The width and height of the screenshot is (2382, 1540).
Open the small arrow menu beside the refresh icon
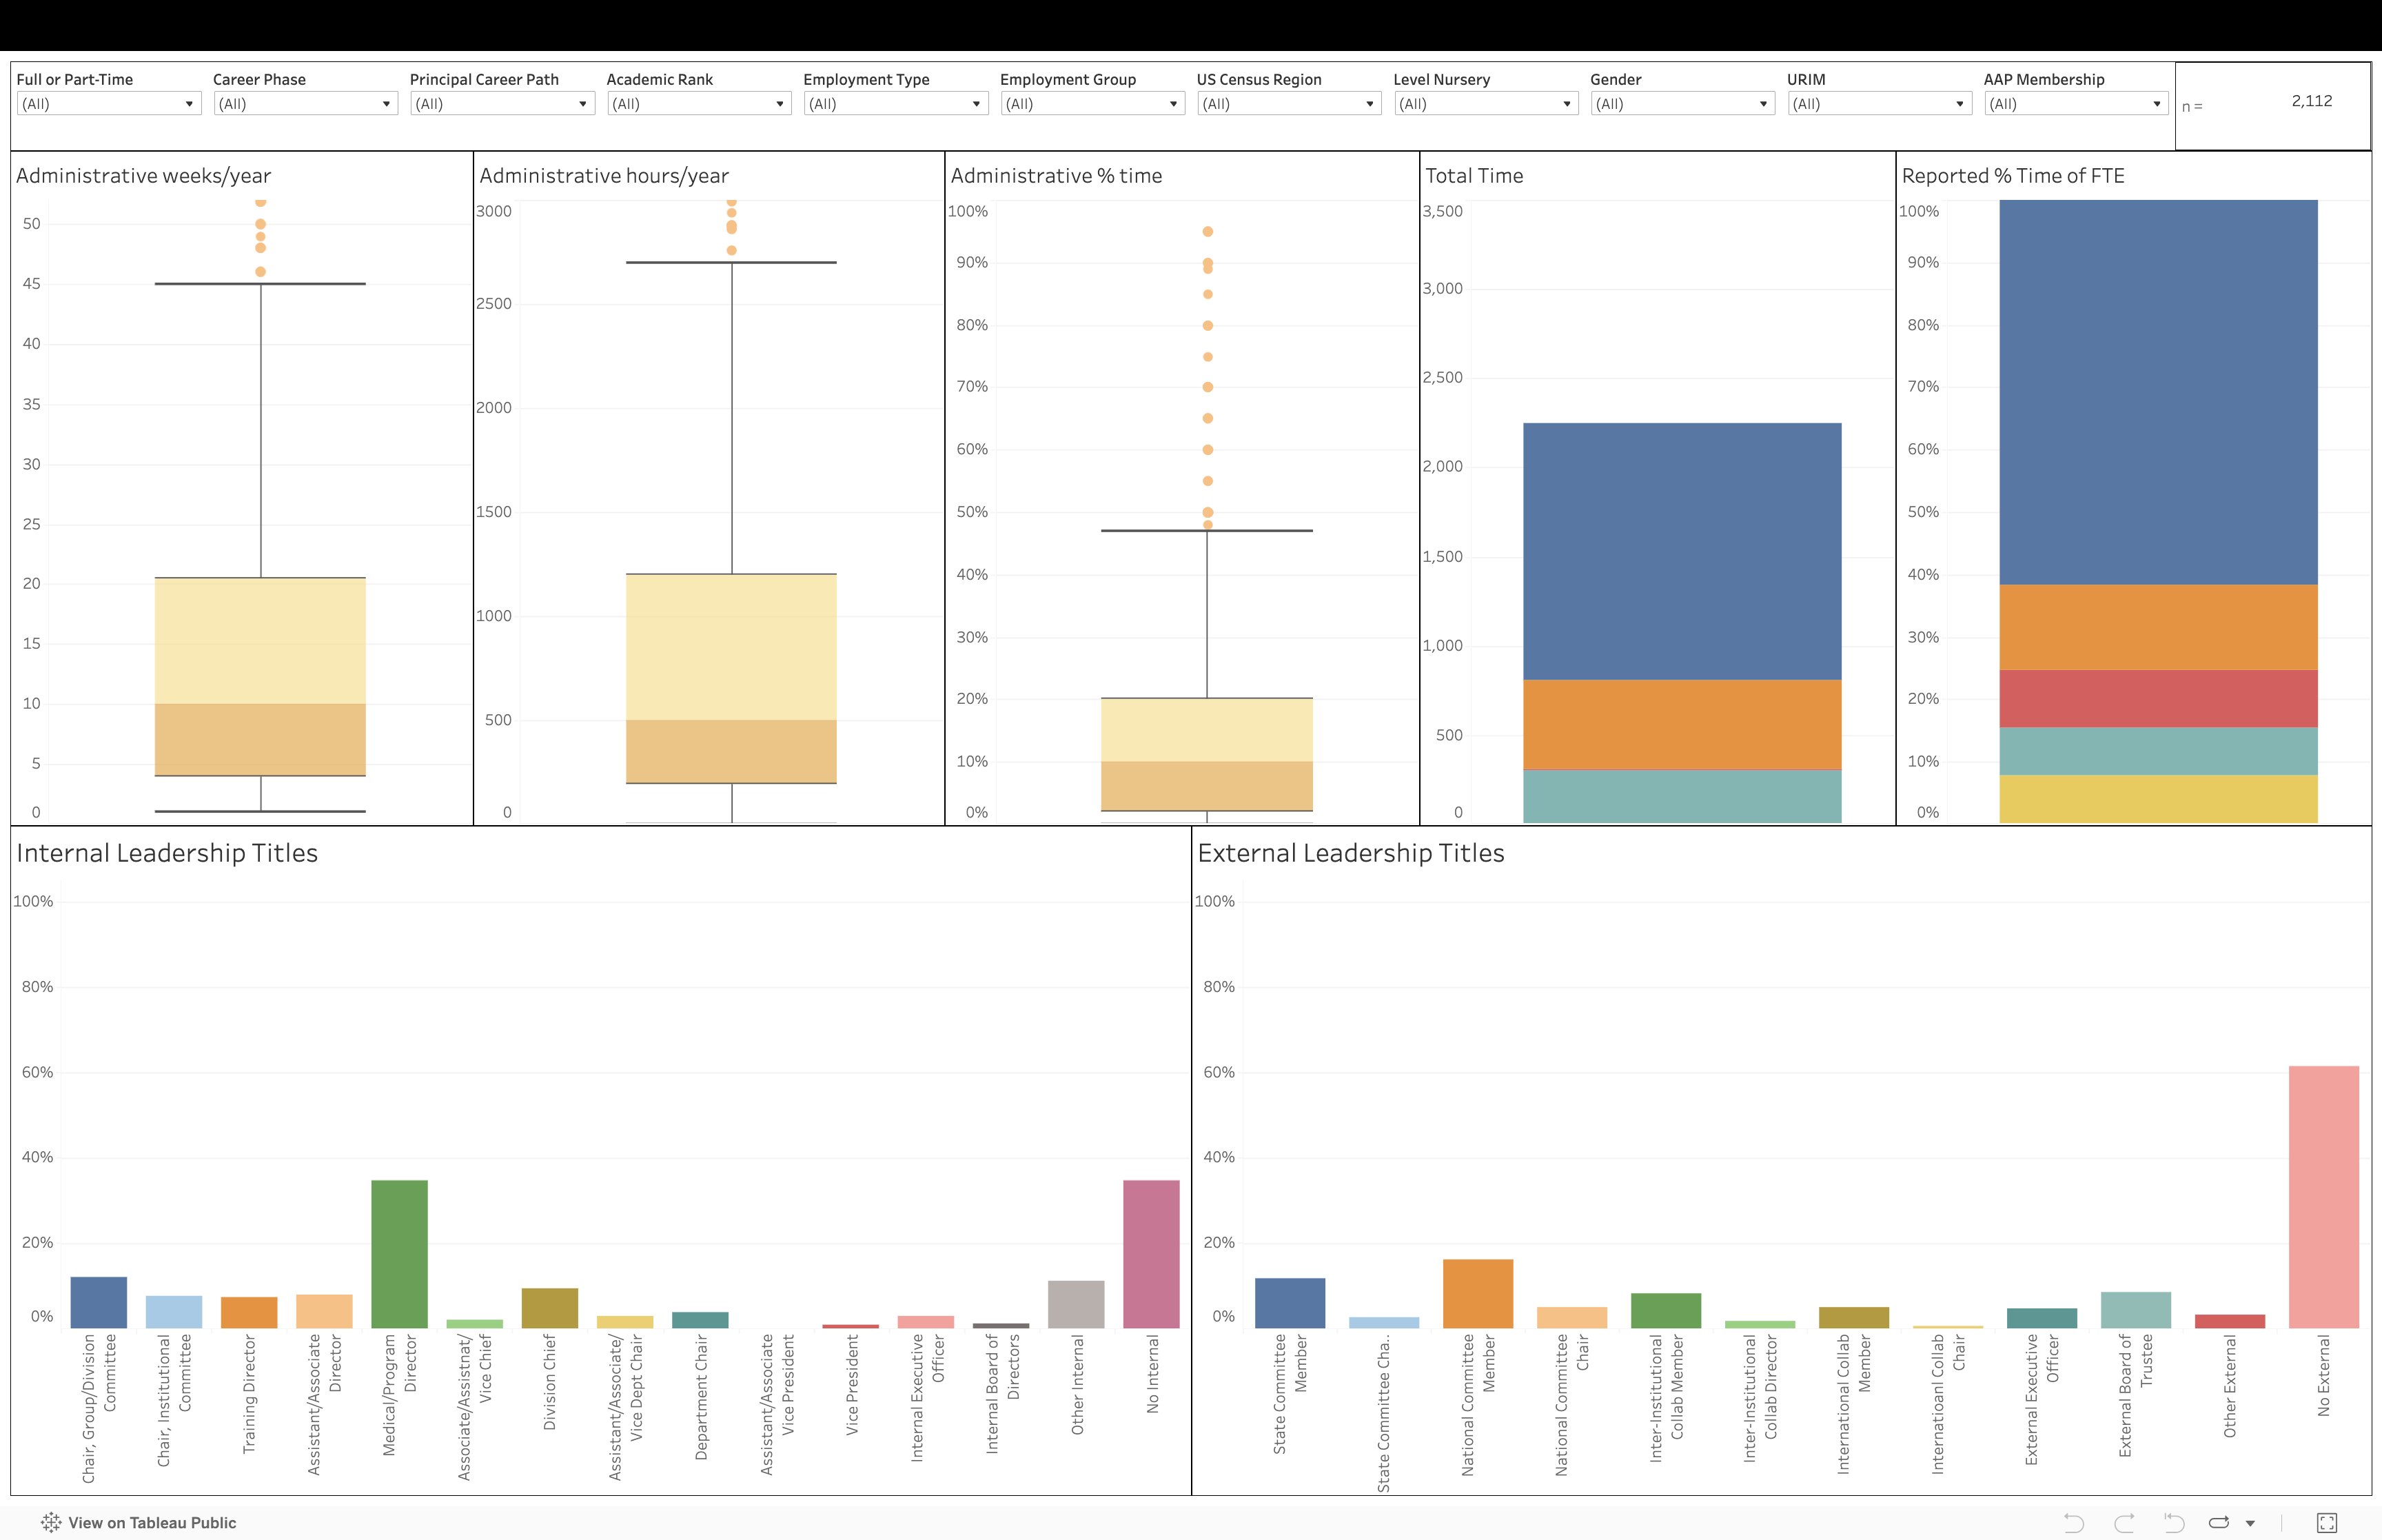coord(2250,1524)
